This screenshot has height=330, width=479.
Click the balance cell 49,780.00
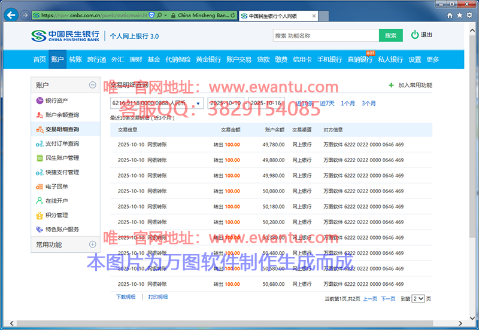[x=274, y=145]
